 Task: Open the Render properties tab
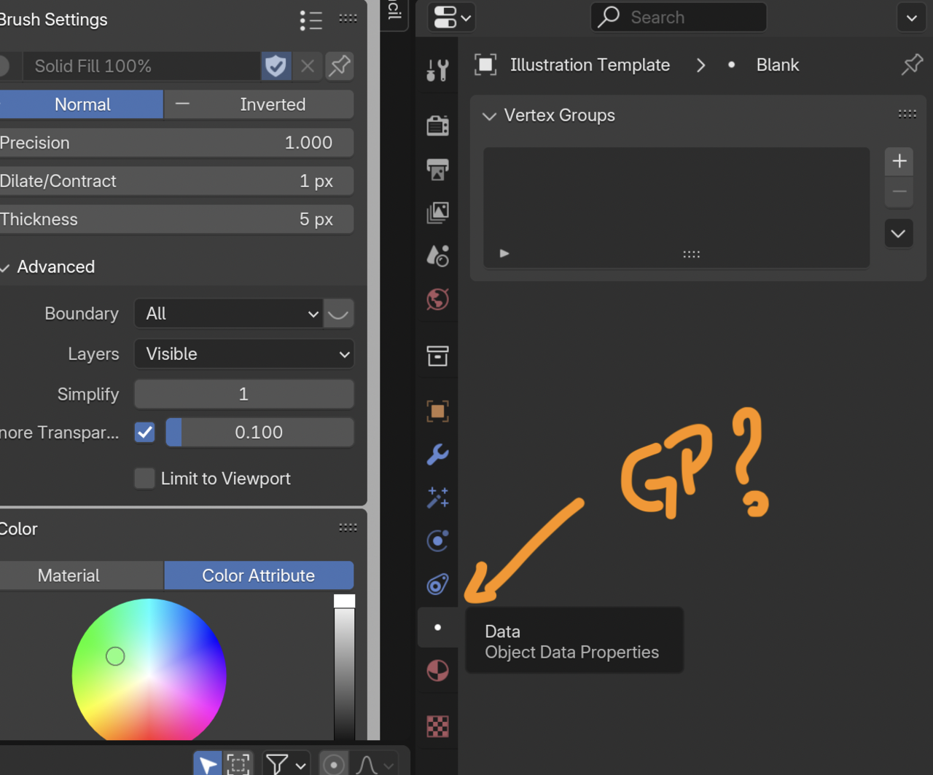[x=437, y=125]
